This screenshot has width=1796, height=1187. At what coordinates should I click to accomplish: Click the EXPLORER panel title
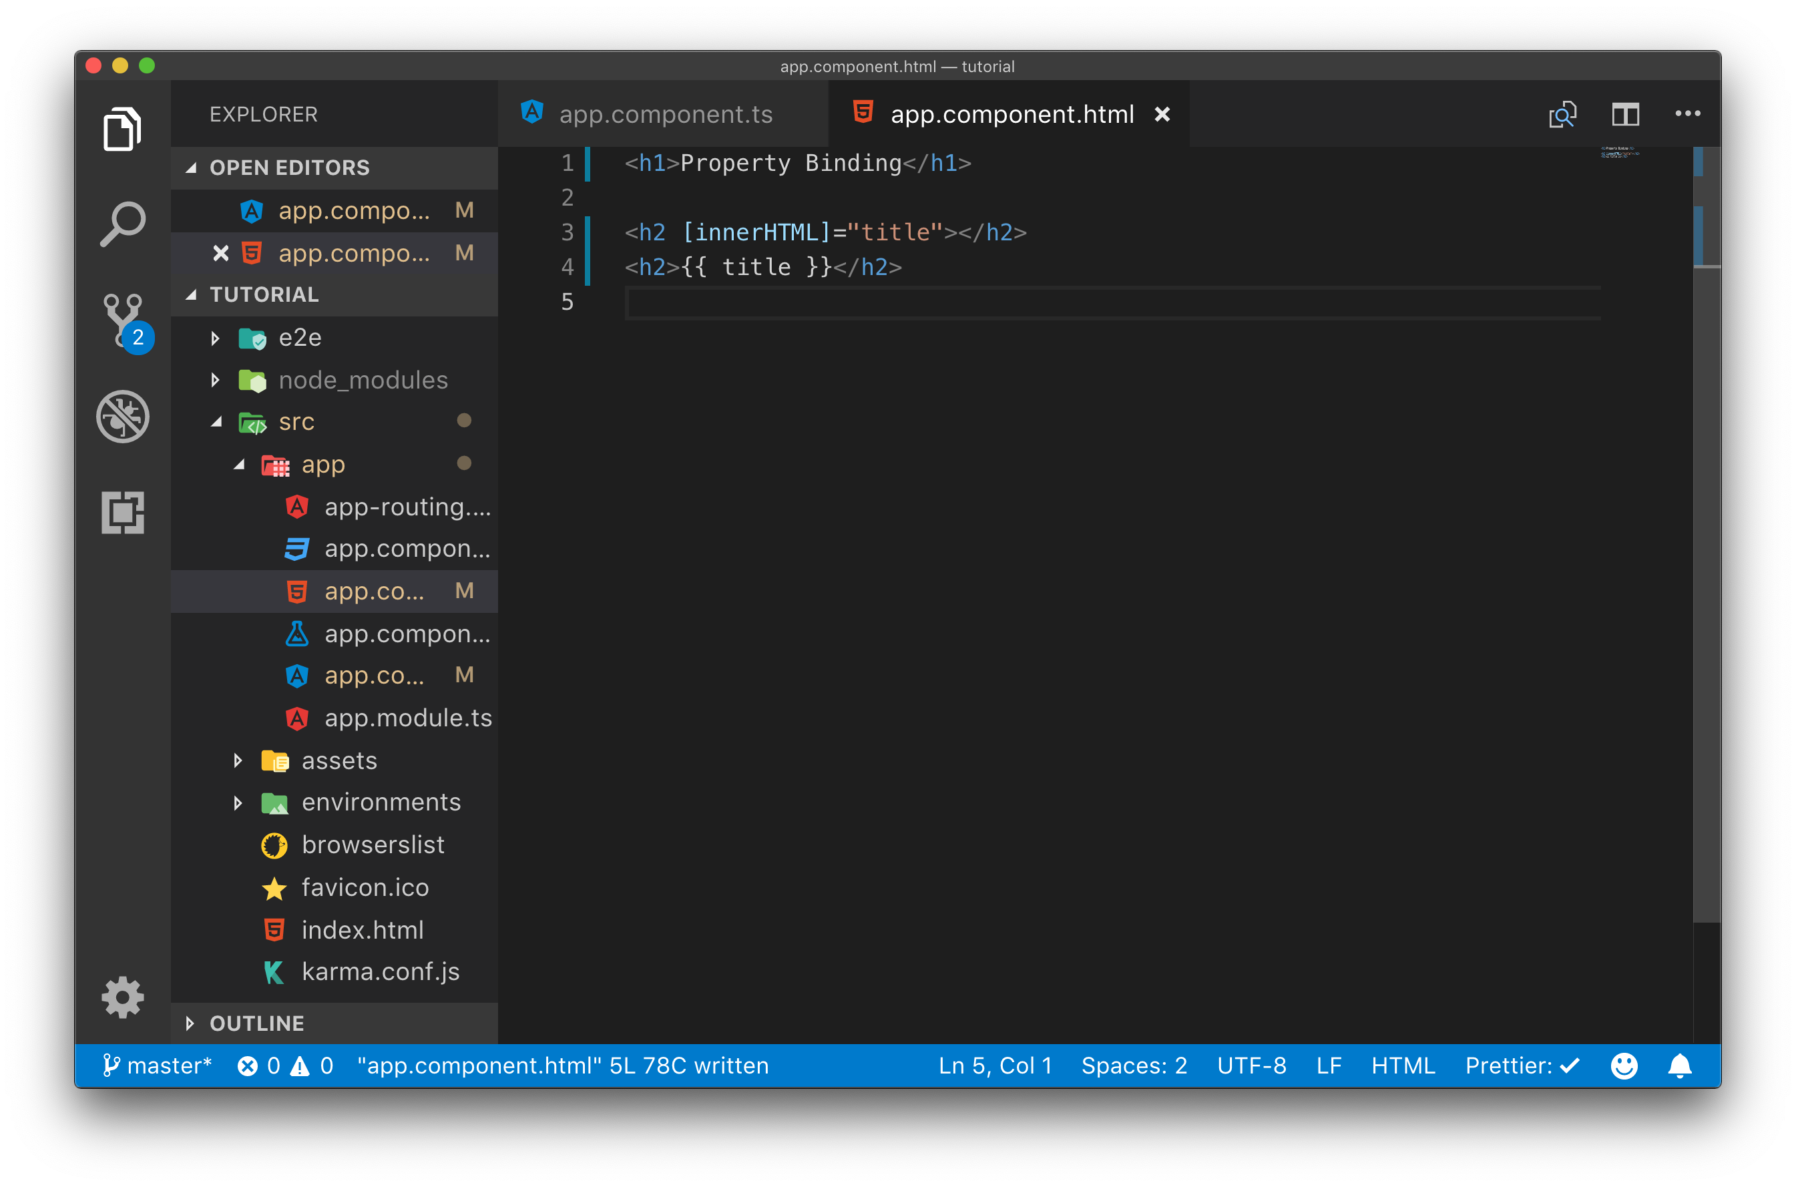pos(263,114)
